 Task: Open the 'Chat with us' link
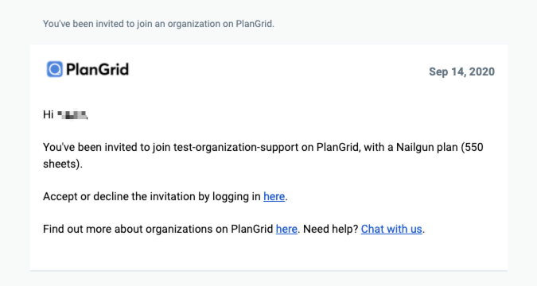(x=391, y=229)
